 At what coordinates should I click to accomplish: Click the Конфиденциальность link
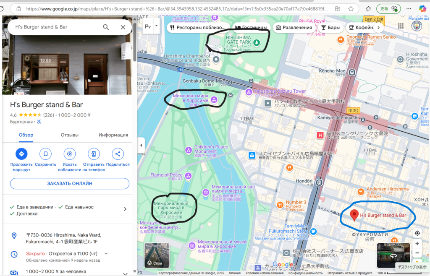(306, 273)
